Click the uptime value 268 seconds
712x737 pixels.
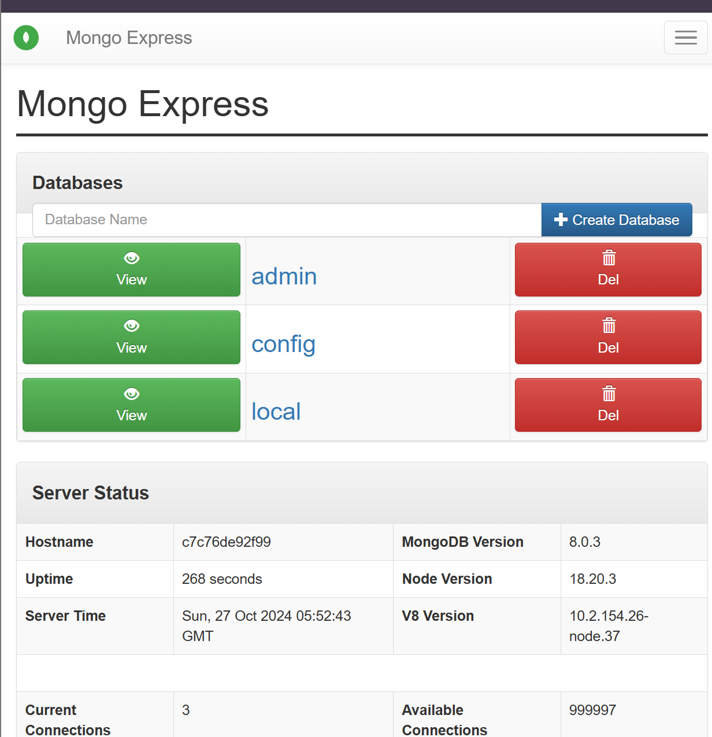222,579
